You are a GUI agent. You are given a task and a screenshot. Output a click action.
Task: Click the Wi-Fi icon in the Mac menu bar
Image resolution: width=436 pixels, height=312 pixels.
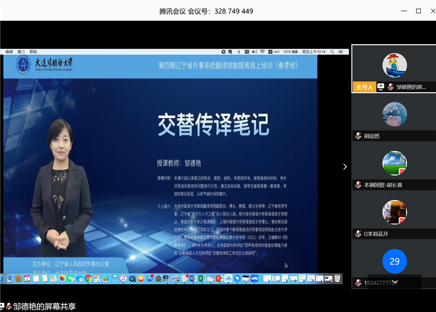point(262,52)
